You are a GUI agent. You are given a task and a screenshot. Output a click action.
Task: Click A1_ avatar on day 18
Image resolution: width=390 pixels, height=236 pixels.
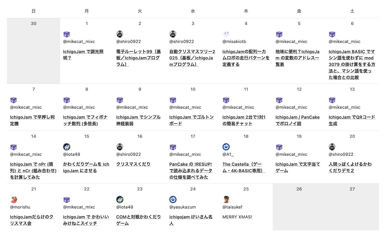(x=226, y=147)
